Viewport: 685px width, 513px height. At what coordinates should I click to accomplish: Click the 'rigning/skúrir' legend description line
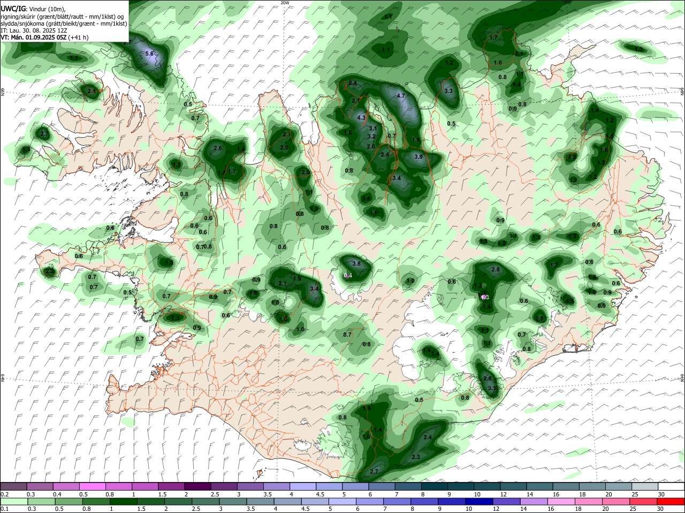tap(63, 17)
